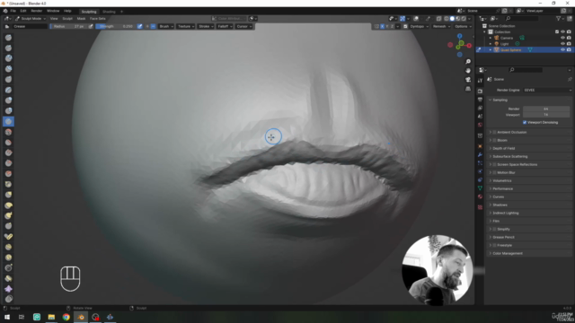Select the Draw sculpt brush
575x323 pixels.
click(x=8, y=38)
